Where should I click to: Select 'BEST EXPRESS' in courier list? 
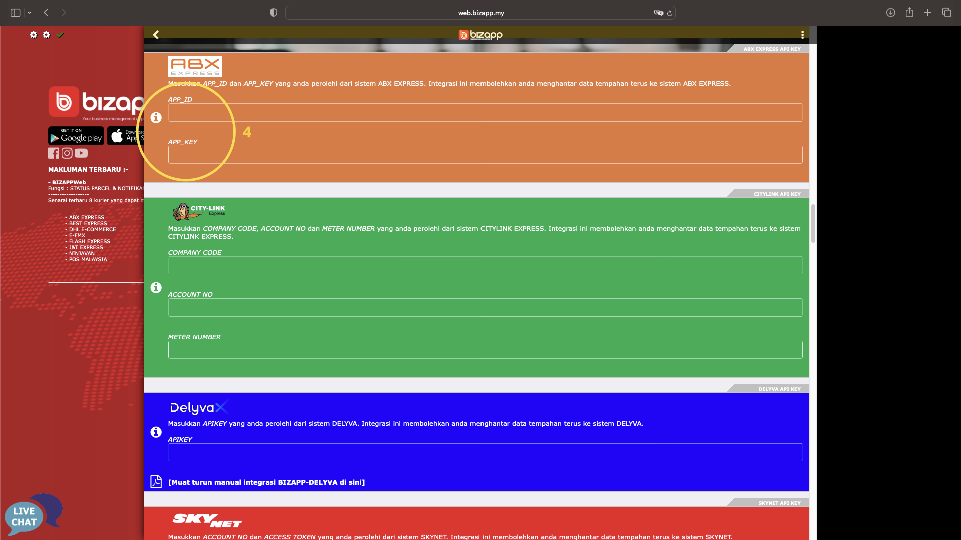[x=88, y=224]
